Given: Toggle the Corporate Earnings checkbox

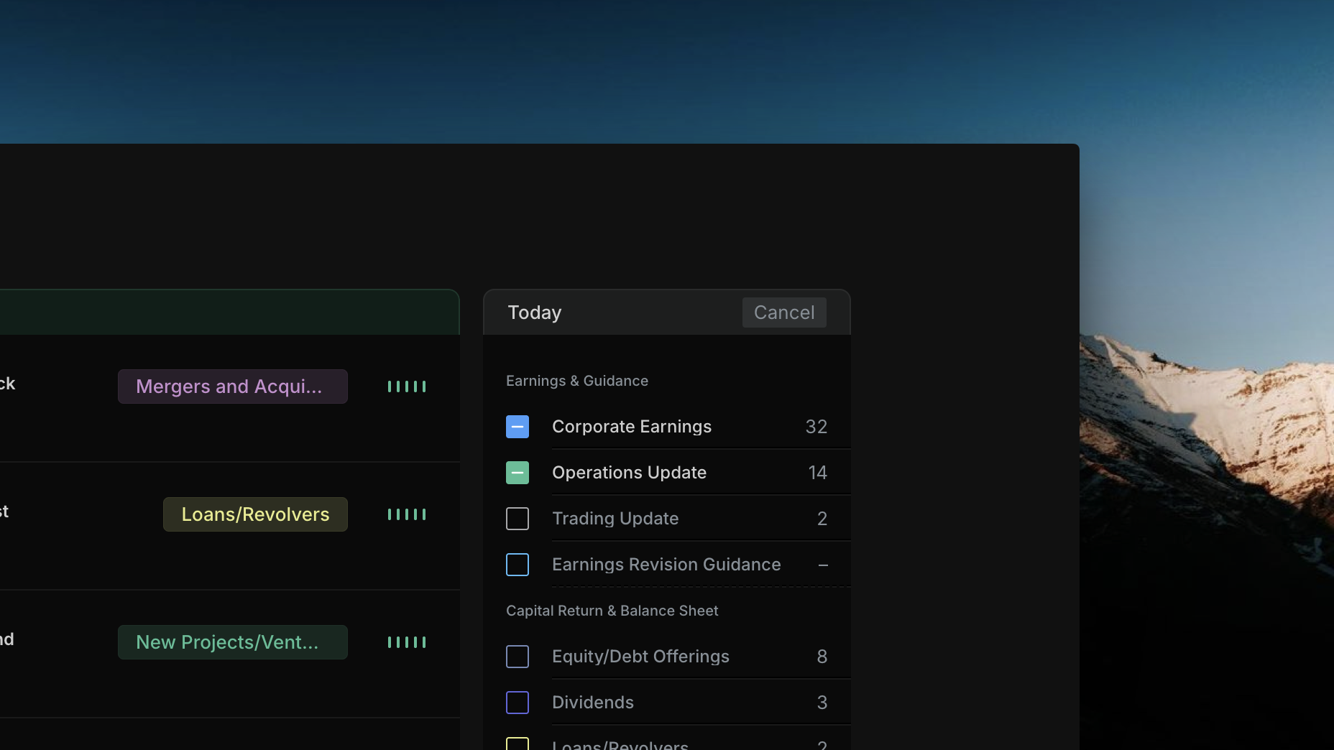Looking at the screenshot, I should [517, 427].
